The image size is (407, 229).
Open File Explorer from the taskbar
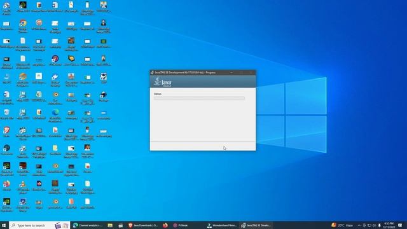click(110, 225)
